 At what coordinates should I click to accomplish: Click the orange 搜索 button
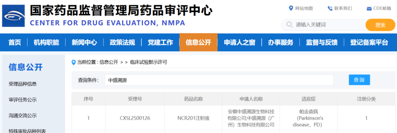click(x=380, y=25)
